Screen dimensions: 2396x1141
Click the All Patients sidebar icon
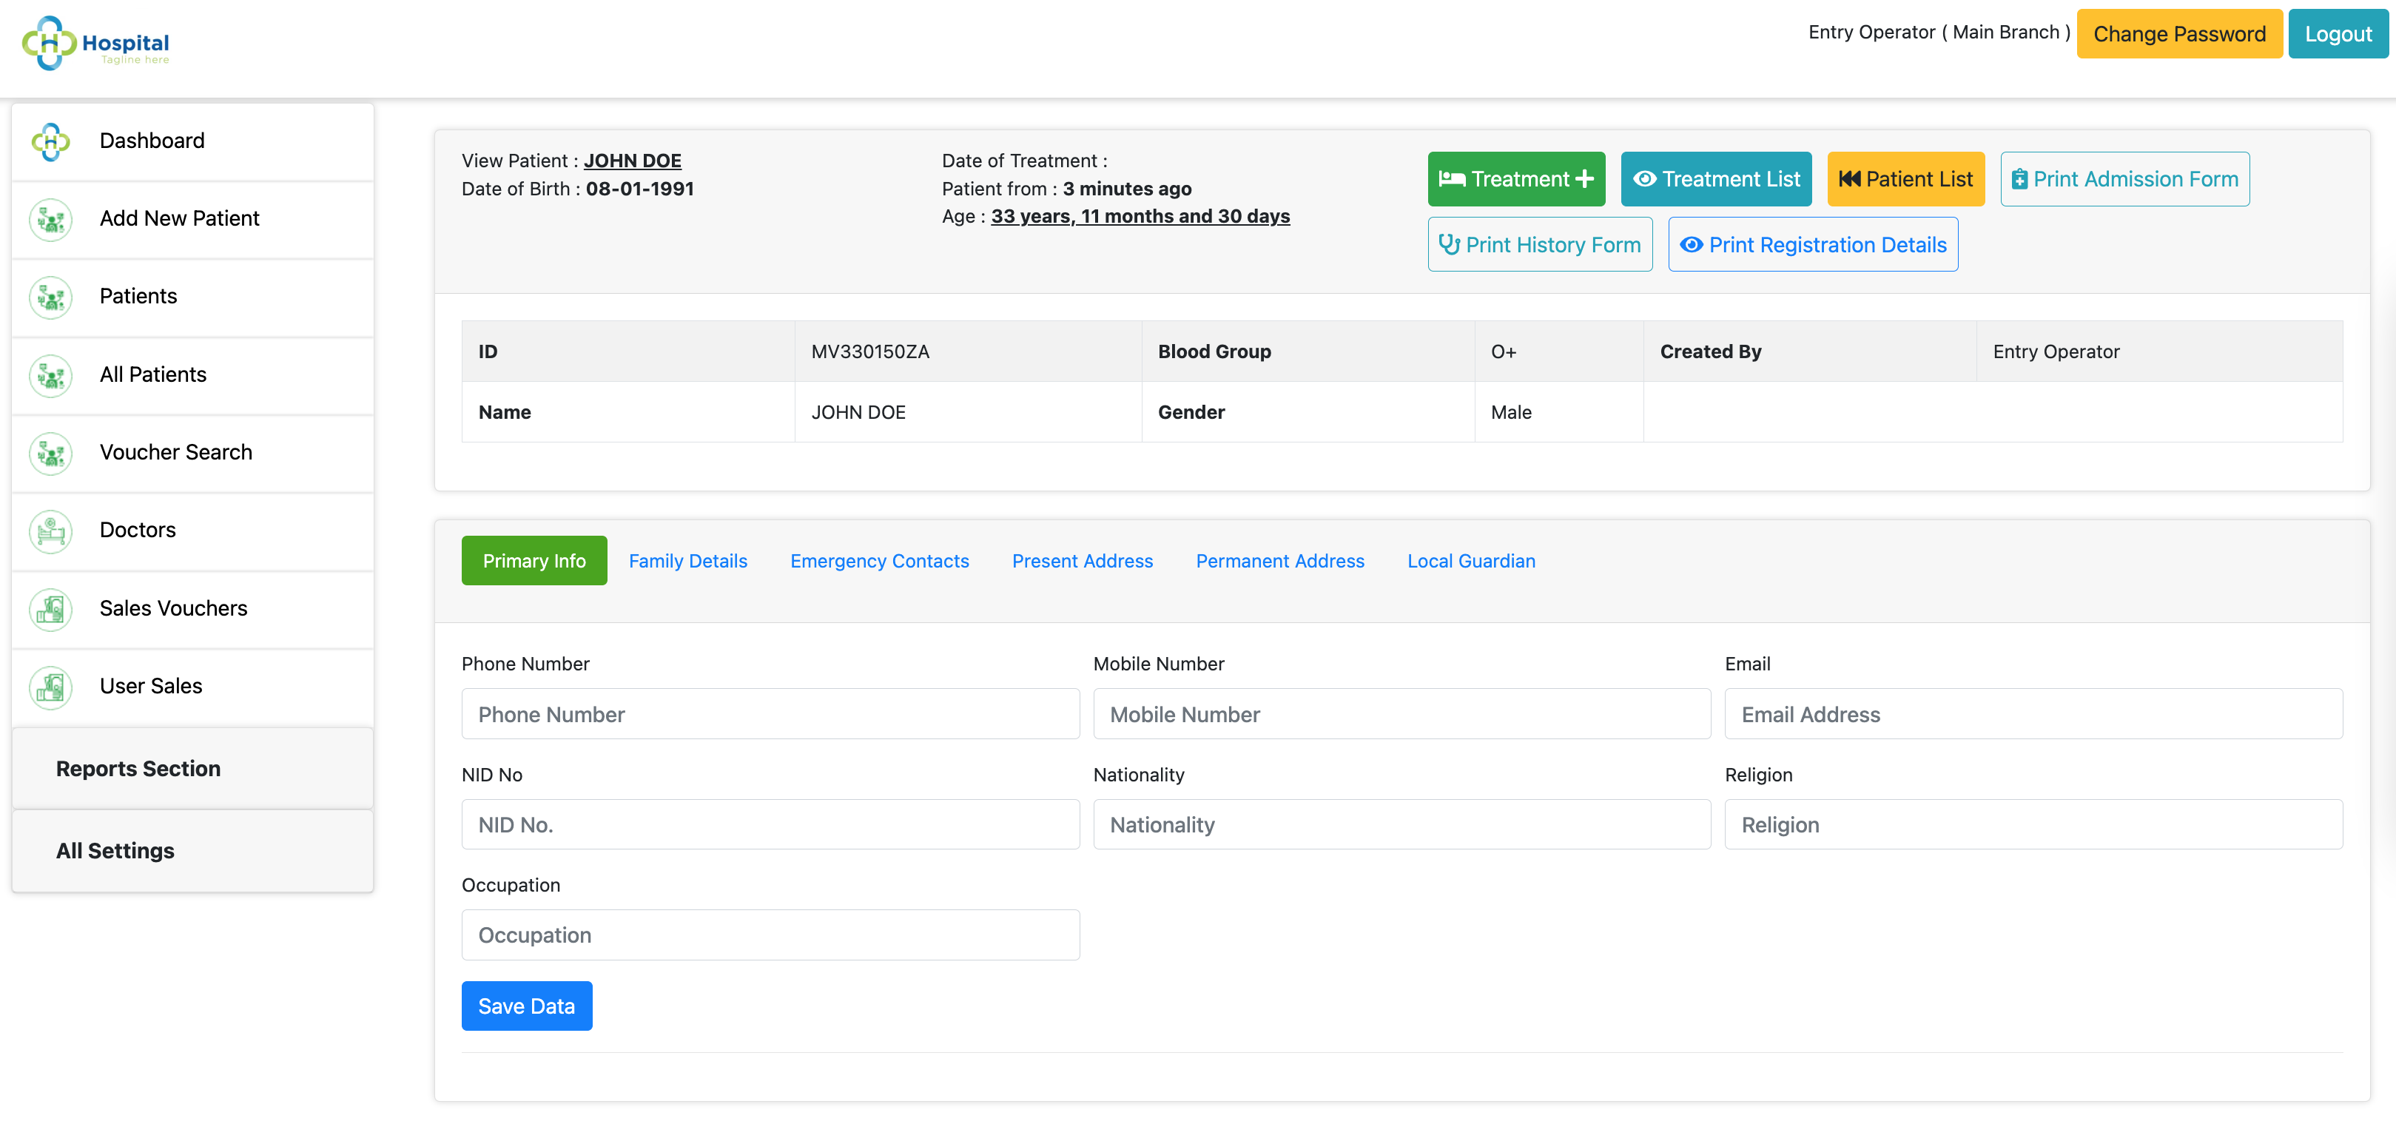51,376
